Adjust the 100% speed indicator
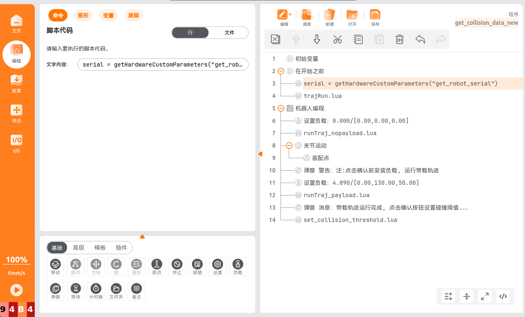This screenshot has height=317, width=525. click(17, 260)
